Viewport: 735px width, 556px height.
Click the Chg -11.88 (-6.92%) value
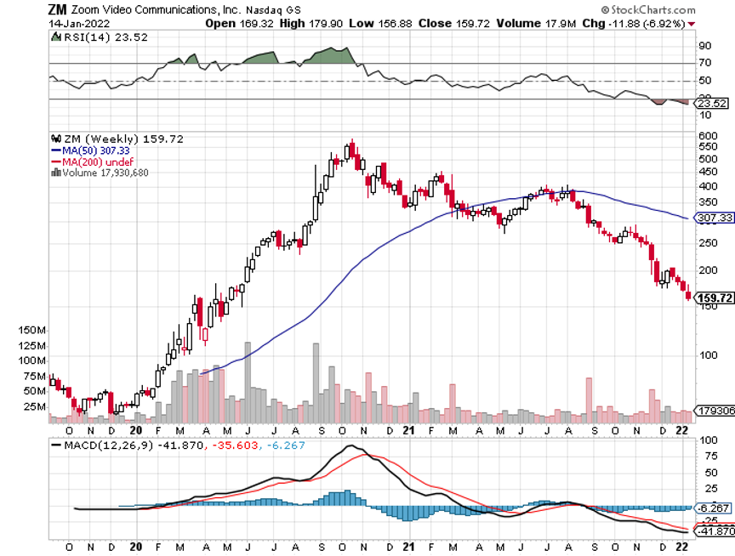coord(634,24)
